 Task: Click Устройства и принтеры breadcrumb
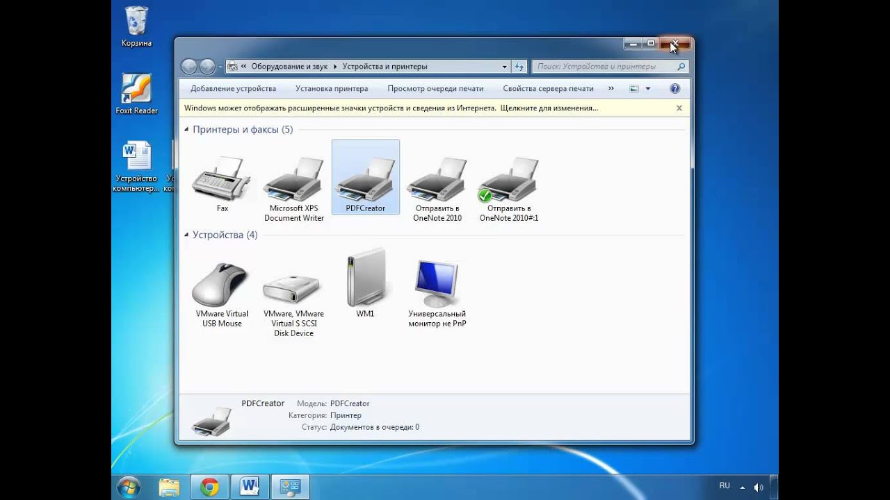[384, 67]
